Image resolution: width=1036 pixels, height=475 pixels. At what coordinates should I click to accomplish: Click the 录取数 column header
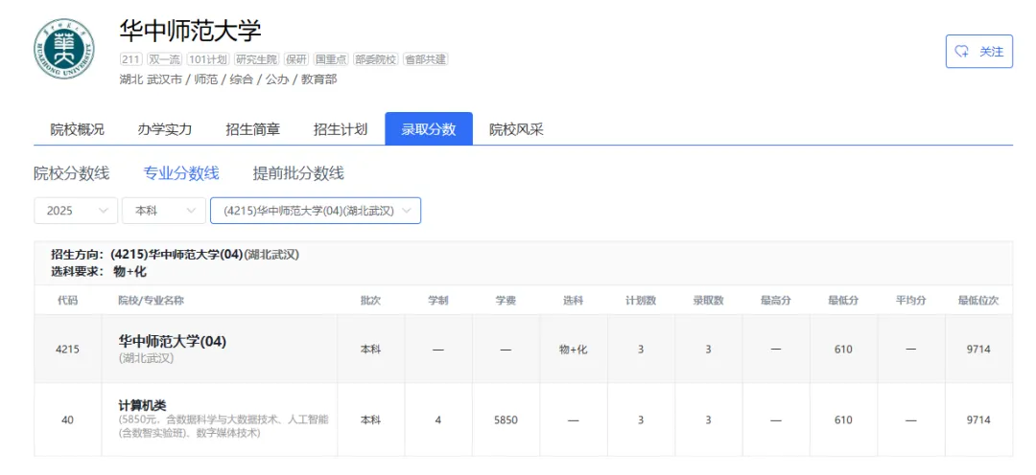pyautogui.click(x=708, y=300)
